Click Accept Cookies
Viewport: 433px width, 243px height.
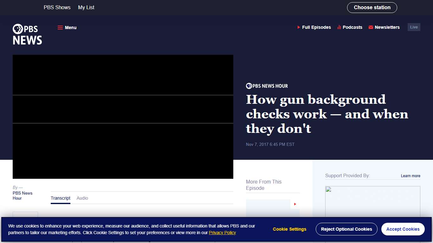[x=403, y=229]
